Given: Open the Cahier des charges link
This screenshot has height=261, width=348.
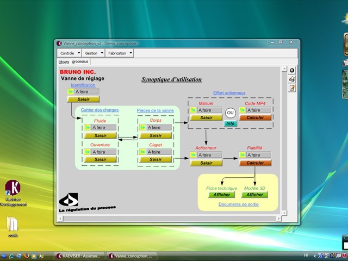Looking at the screenshot, I should pos(100,110).
